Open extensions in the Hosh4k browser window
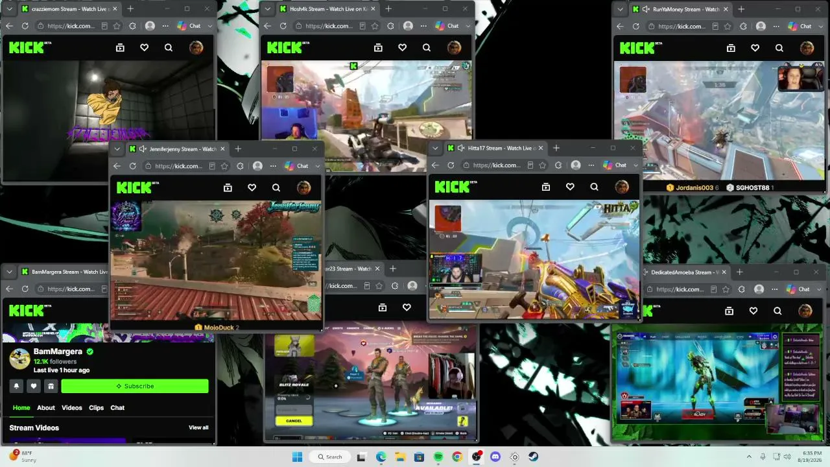Screen dimensions: 830x467 point(390,26)
